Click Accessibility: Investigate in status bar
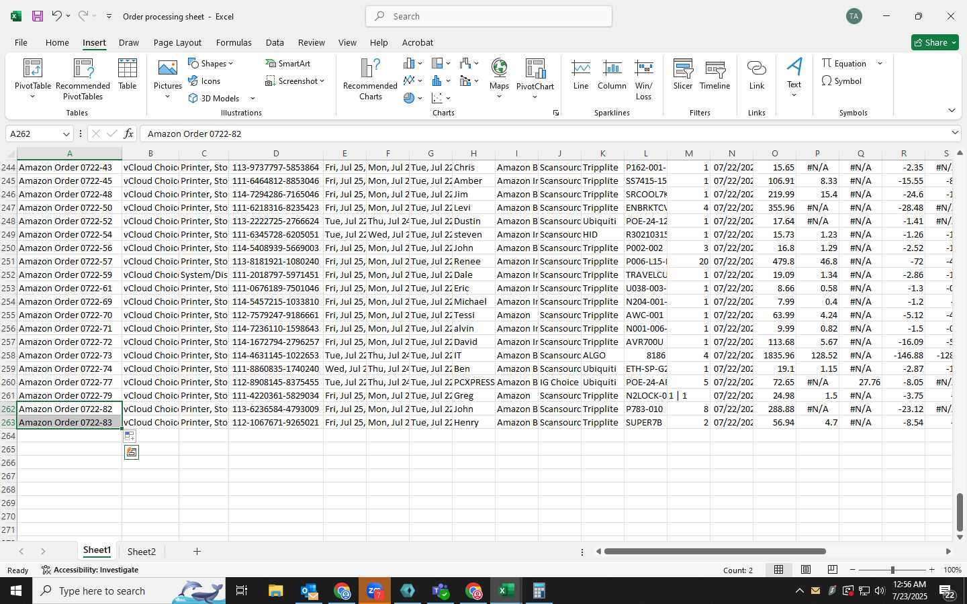The width and height of the screenshot is (967, 604). click(90, 570)
